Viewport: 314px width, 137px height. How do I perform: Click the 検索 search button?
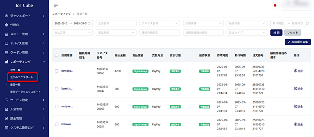(x=276, y=33)
